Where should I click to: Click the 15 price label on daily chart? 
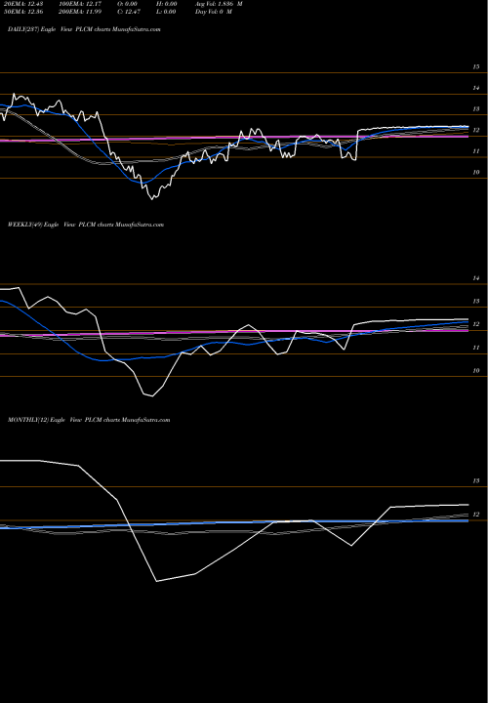(476, 66)
